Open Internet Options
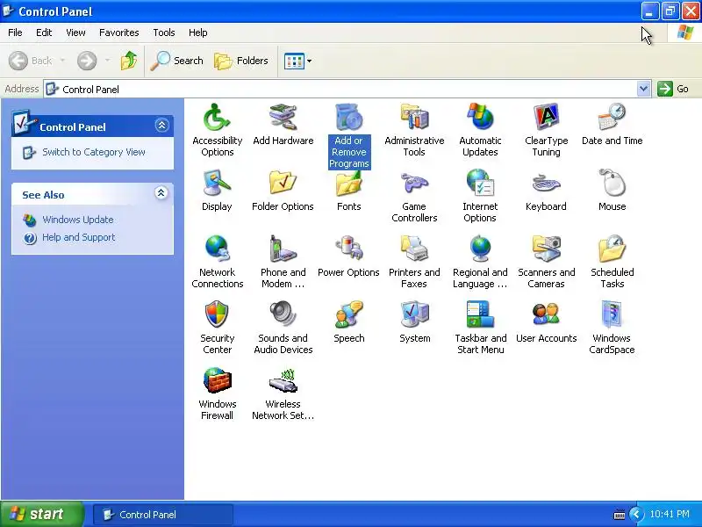702x527 pixels. [x=480, y=196]
